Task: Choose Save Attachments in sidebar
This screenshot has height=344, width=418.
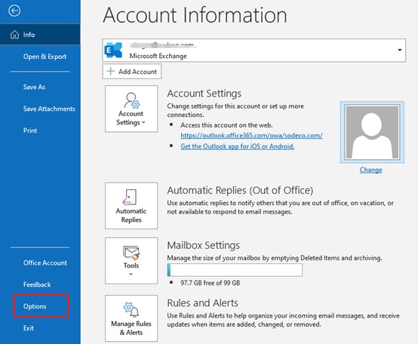Action: [x=49, y=109]
